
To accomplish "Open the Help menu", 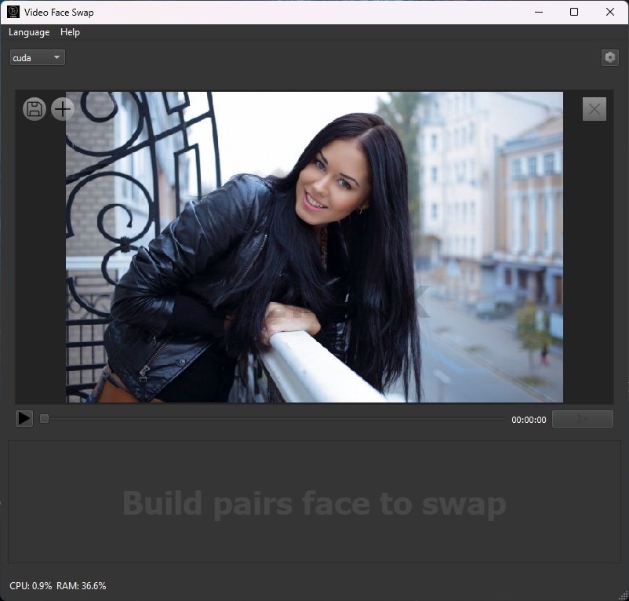I will click(70, 32).
